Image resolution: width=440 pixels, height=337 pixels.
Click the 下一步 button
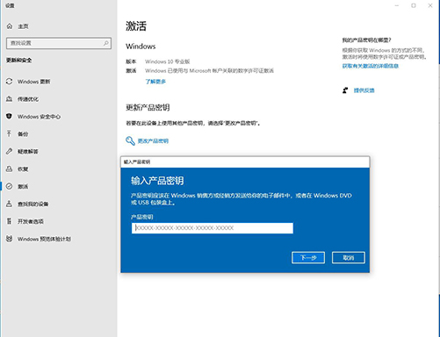point(308,257)
